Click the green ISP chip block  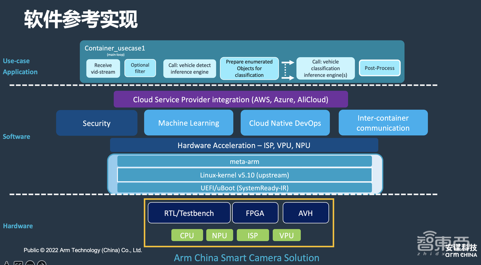coord(253,235)
